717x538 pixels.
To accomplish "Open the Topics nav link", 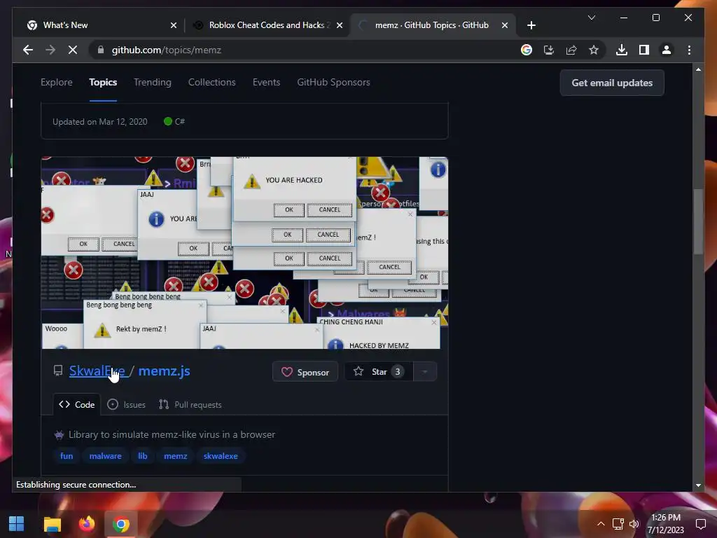I will [x=103, y=83].
